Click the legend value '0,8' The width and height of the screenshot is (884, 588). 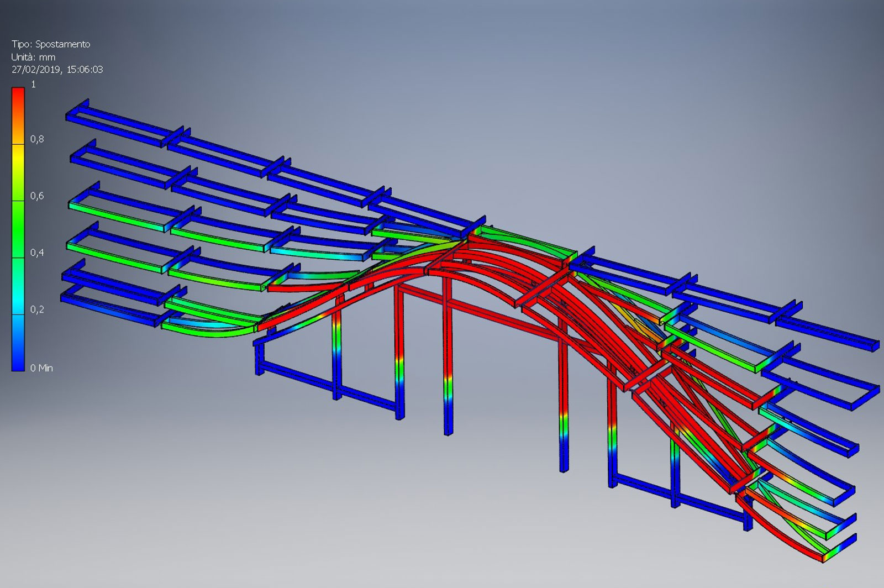[37, 139]
